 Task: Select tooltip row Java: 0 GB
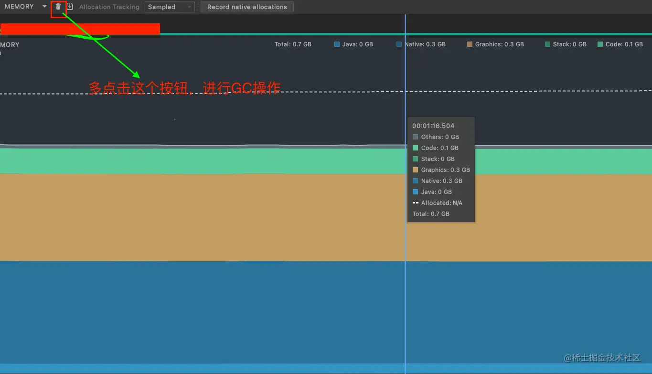click(432, 192)
